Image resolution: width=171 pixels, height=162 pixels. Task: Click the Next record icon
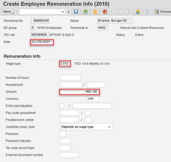pos(128,12)
